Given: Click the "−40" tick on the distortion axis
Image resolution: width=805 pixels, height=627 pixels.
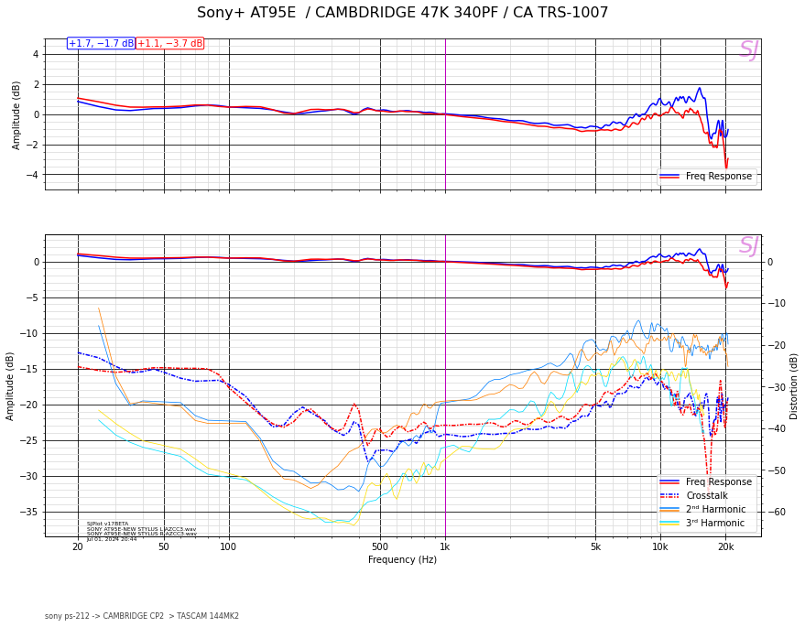Looking at the screenshot, I should coord(777,428).
